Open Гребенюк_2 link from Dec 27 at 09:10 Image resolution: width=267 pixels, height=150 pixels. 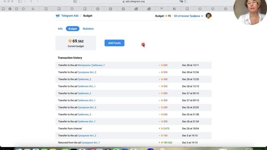[84, 93]
